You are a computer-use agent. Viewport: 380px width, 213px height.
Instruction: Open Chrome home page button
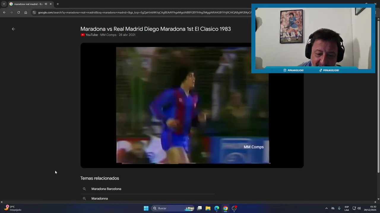pyautogui.click(x=26, y=12)
